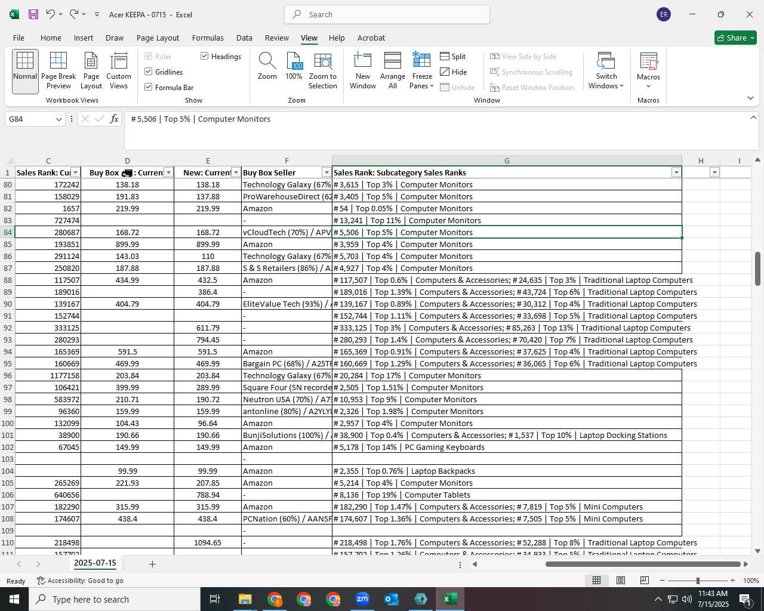Customize Quick Access Toolbar dropdown
Image resolution: width=764 pixels, height=611 pixels.
coord(97,14)
